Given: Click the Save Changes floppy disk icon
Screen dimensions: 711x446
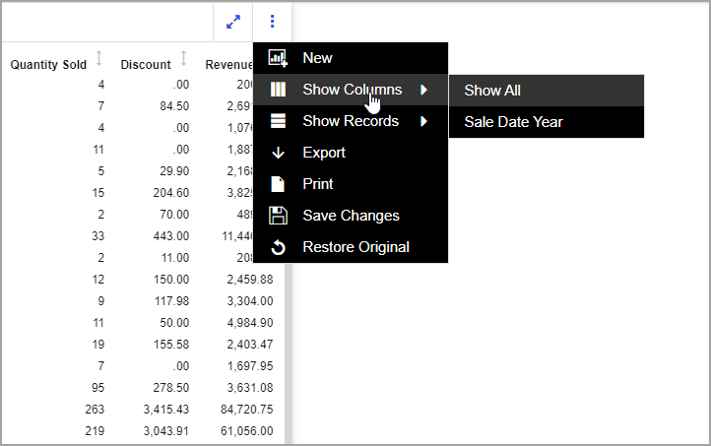Looking at the screenshot, I should (278, 216).
